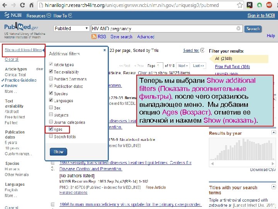Expand More article types

[x=11, y=91]
